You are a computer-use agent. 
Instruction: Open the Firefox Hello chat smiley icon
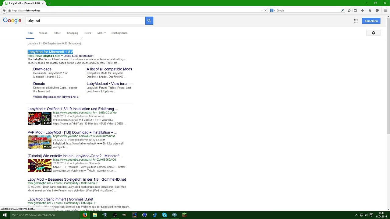[x=377, y=10]
